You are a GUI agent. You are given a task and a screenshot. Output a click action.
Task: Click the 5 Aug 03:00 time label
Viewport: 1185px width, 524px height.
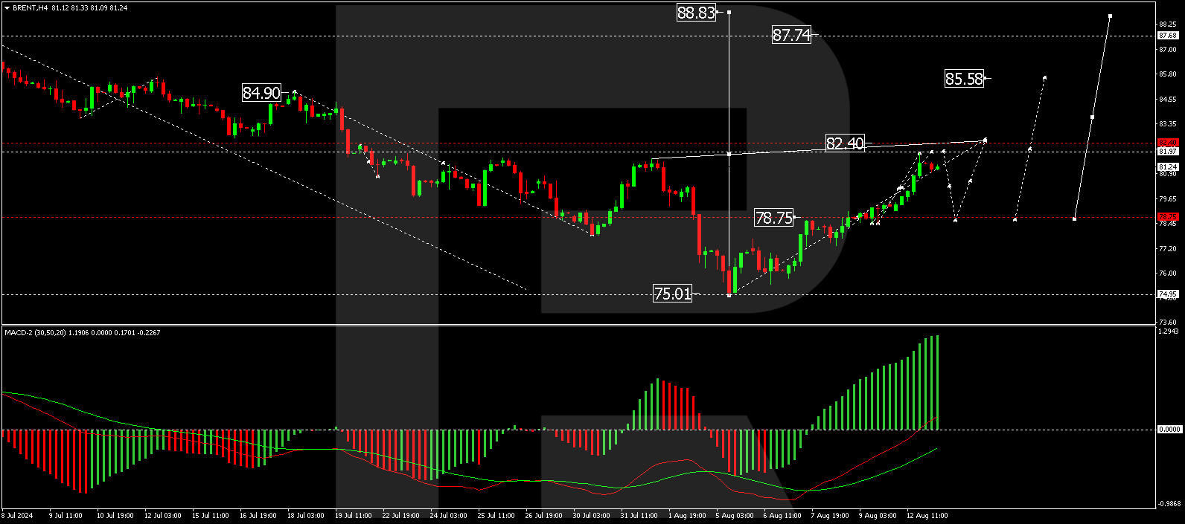[735, 516]
